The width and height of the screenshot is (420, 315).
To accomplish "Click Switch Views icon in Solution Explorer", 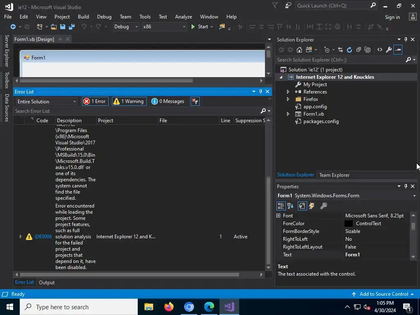I will tap(309, 50).
